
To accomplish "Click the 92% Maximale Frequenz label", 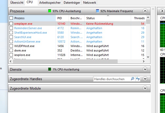I will (x=117, y=11).
